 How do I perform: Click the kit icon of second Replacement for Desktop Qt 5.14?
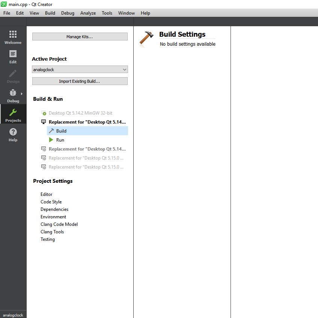pos(44,149)
